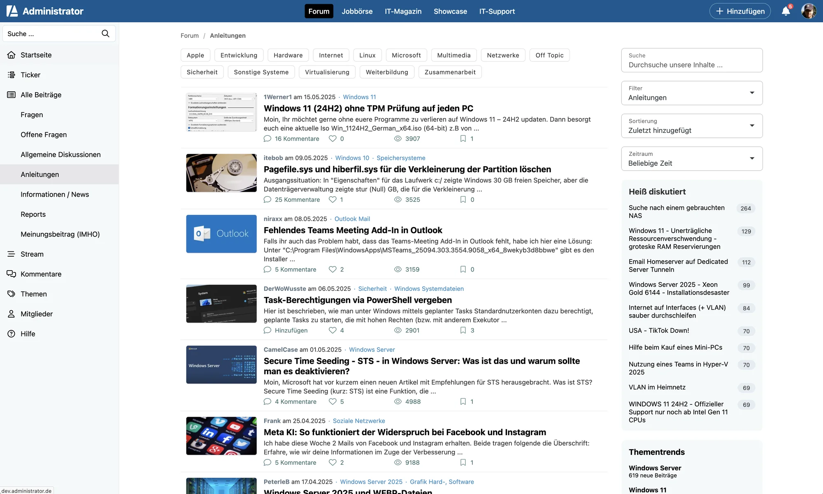This screenshot has width=823, height=494.
Task: Click the Stream icon in sidebar
Action: (12, 254)
